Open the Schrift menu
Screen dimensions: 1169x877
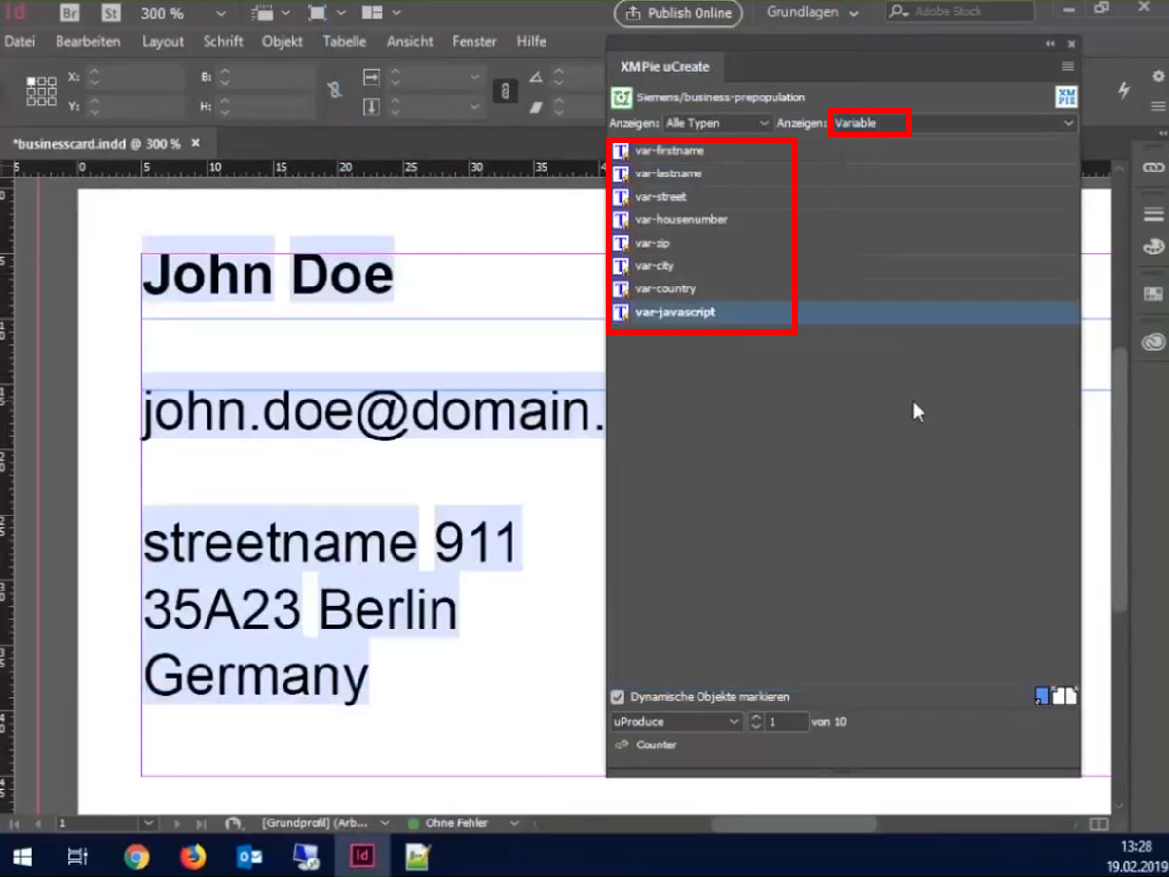[223, 42]
